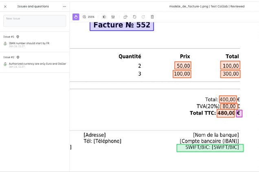Viewport: 259px width, 172px height.
Task: Select the 100,00 price annotation in Prix column
Action: pyautogui.click(x=182, y=74)
